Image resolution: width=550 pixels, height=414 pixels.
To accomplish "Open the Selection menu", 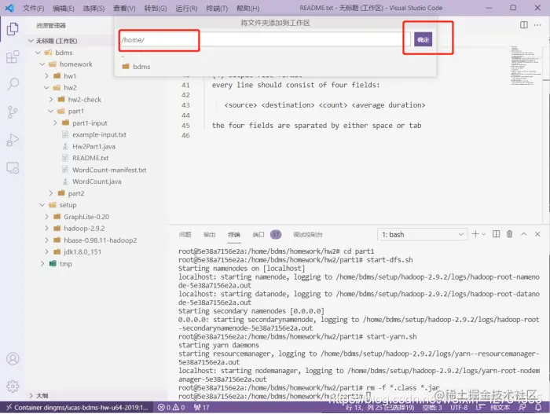I will tap(93, 8).
